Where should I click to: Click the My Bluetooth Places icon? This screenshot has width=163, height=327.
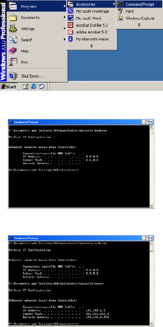coord(71,39)
